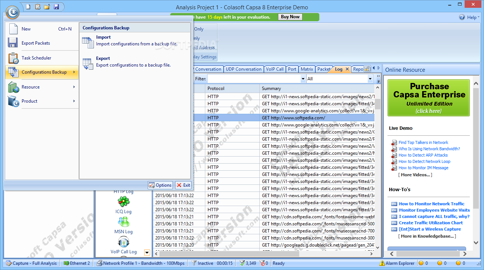This screenshot has height=270, width=484.
Task: Expand the Configurations Backup submenu arrow
Action: 74,72
